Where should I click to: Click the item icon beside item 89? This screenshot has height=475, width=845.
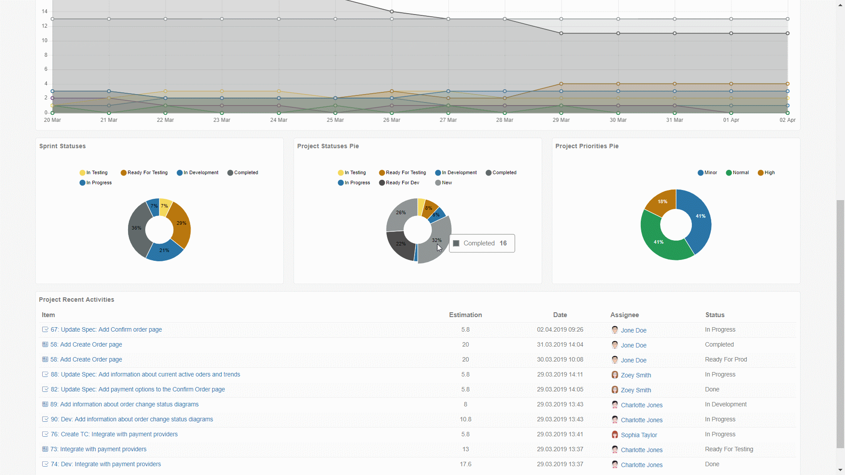[x=45, y=404]
